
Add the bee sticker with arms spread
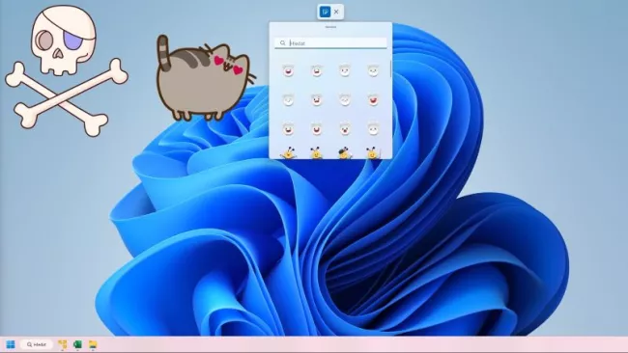click(288, 153)
